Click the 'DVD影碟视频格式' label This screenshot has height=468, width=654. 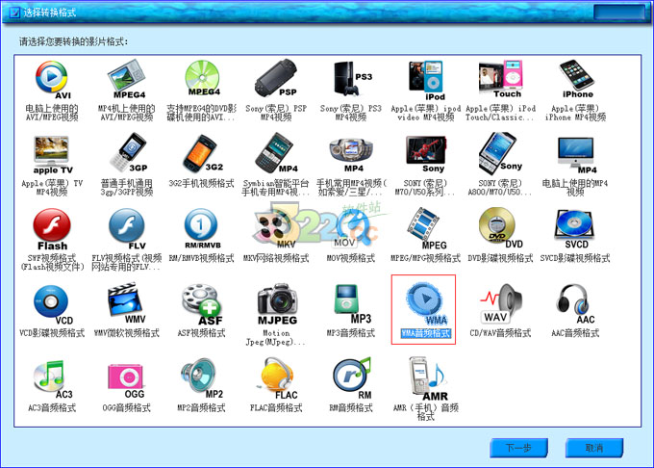pyautogui.click(x=500, y=258)
